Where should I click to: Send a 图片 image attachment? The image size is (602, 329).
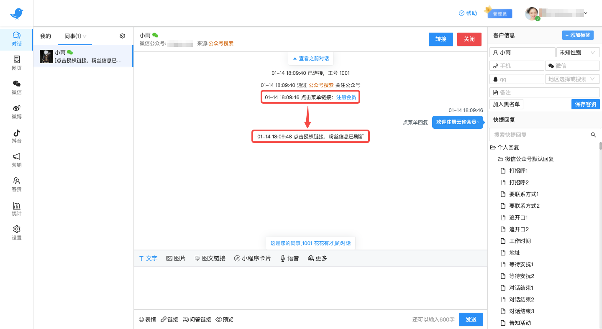[x=176, y=258]
